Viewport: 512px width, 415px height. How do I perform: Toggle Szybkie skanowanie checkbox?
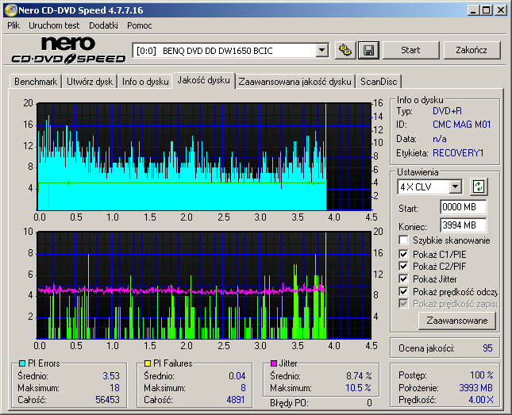click(403, 240)
